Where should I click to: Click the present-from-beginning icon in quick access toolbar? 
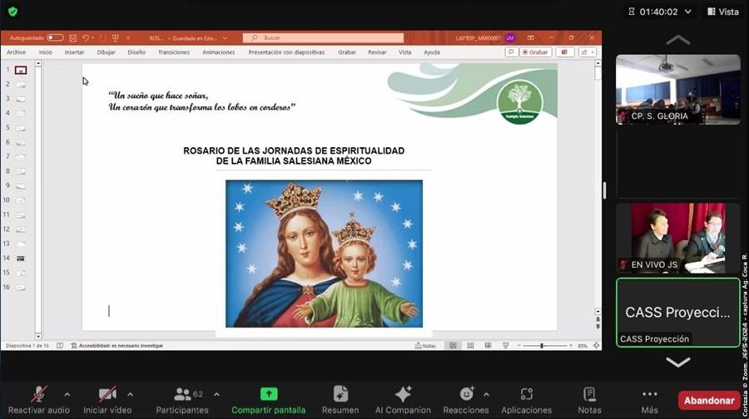(x=115, y=37)
